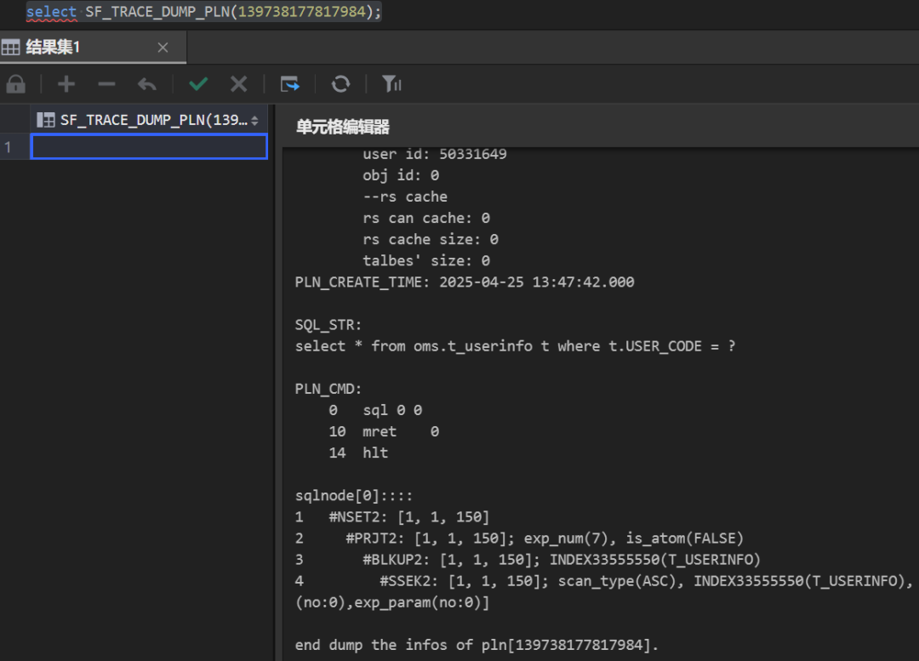Viewport: 919px width, 661px height.
Task: Click table grid icon on 结果集1 tab
Action: point(10,48)
